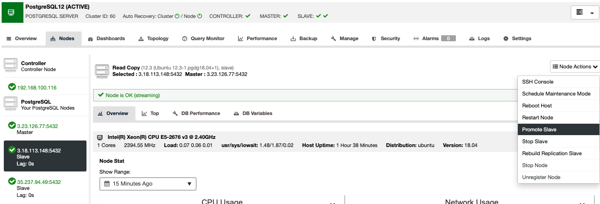Screen dimensions: 600x204
Task: Open the DB Variables sub-tab
Action: pyautogui.click(x=253, y=113)
